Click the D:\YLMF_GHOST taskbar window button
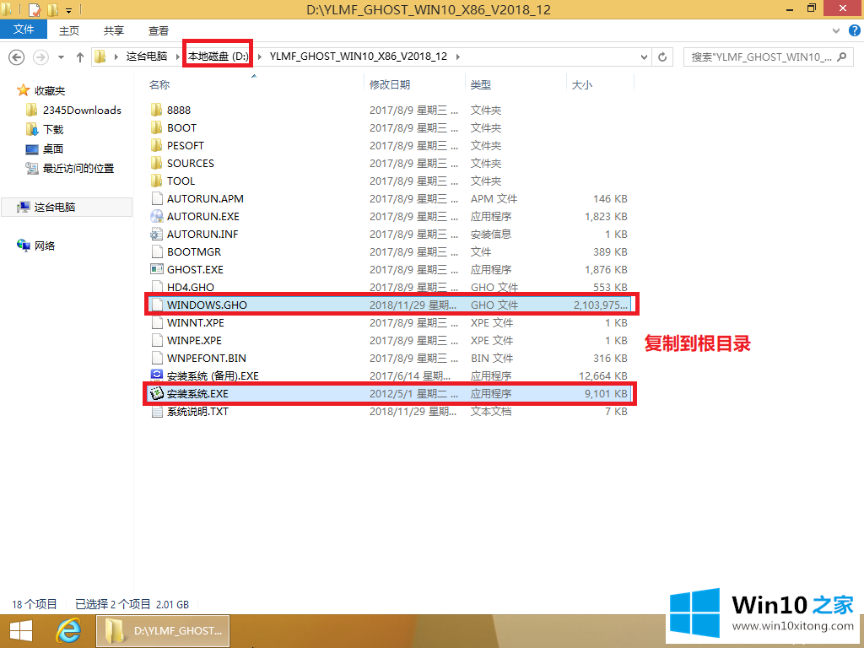Screen dimensions: 864x648 (x=163, y=630)
